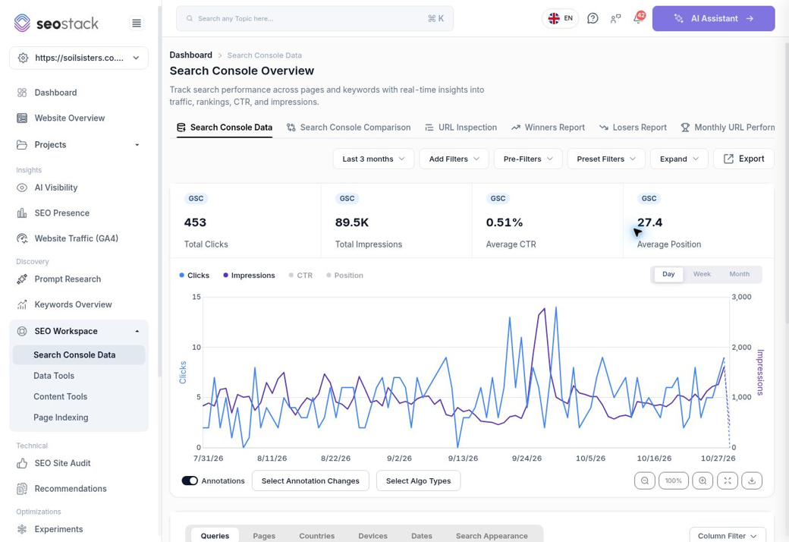Image resolution: width=789 pixels, height=542 pixels.
Task: Open the Pre-Filters dropdown
Action: (528, 159)
